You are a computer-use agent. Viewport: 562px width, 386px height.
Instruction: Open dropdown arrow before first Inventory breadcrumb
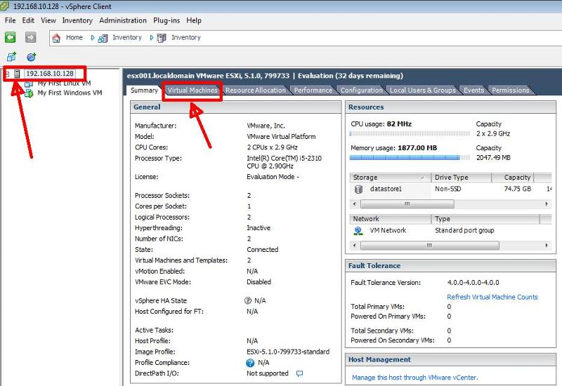[x=93, y=38]
